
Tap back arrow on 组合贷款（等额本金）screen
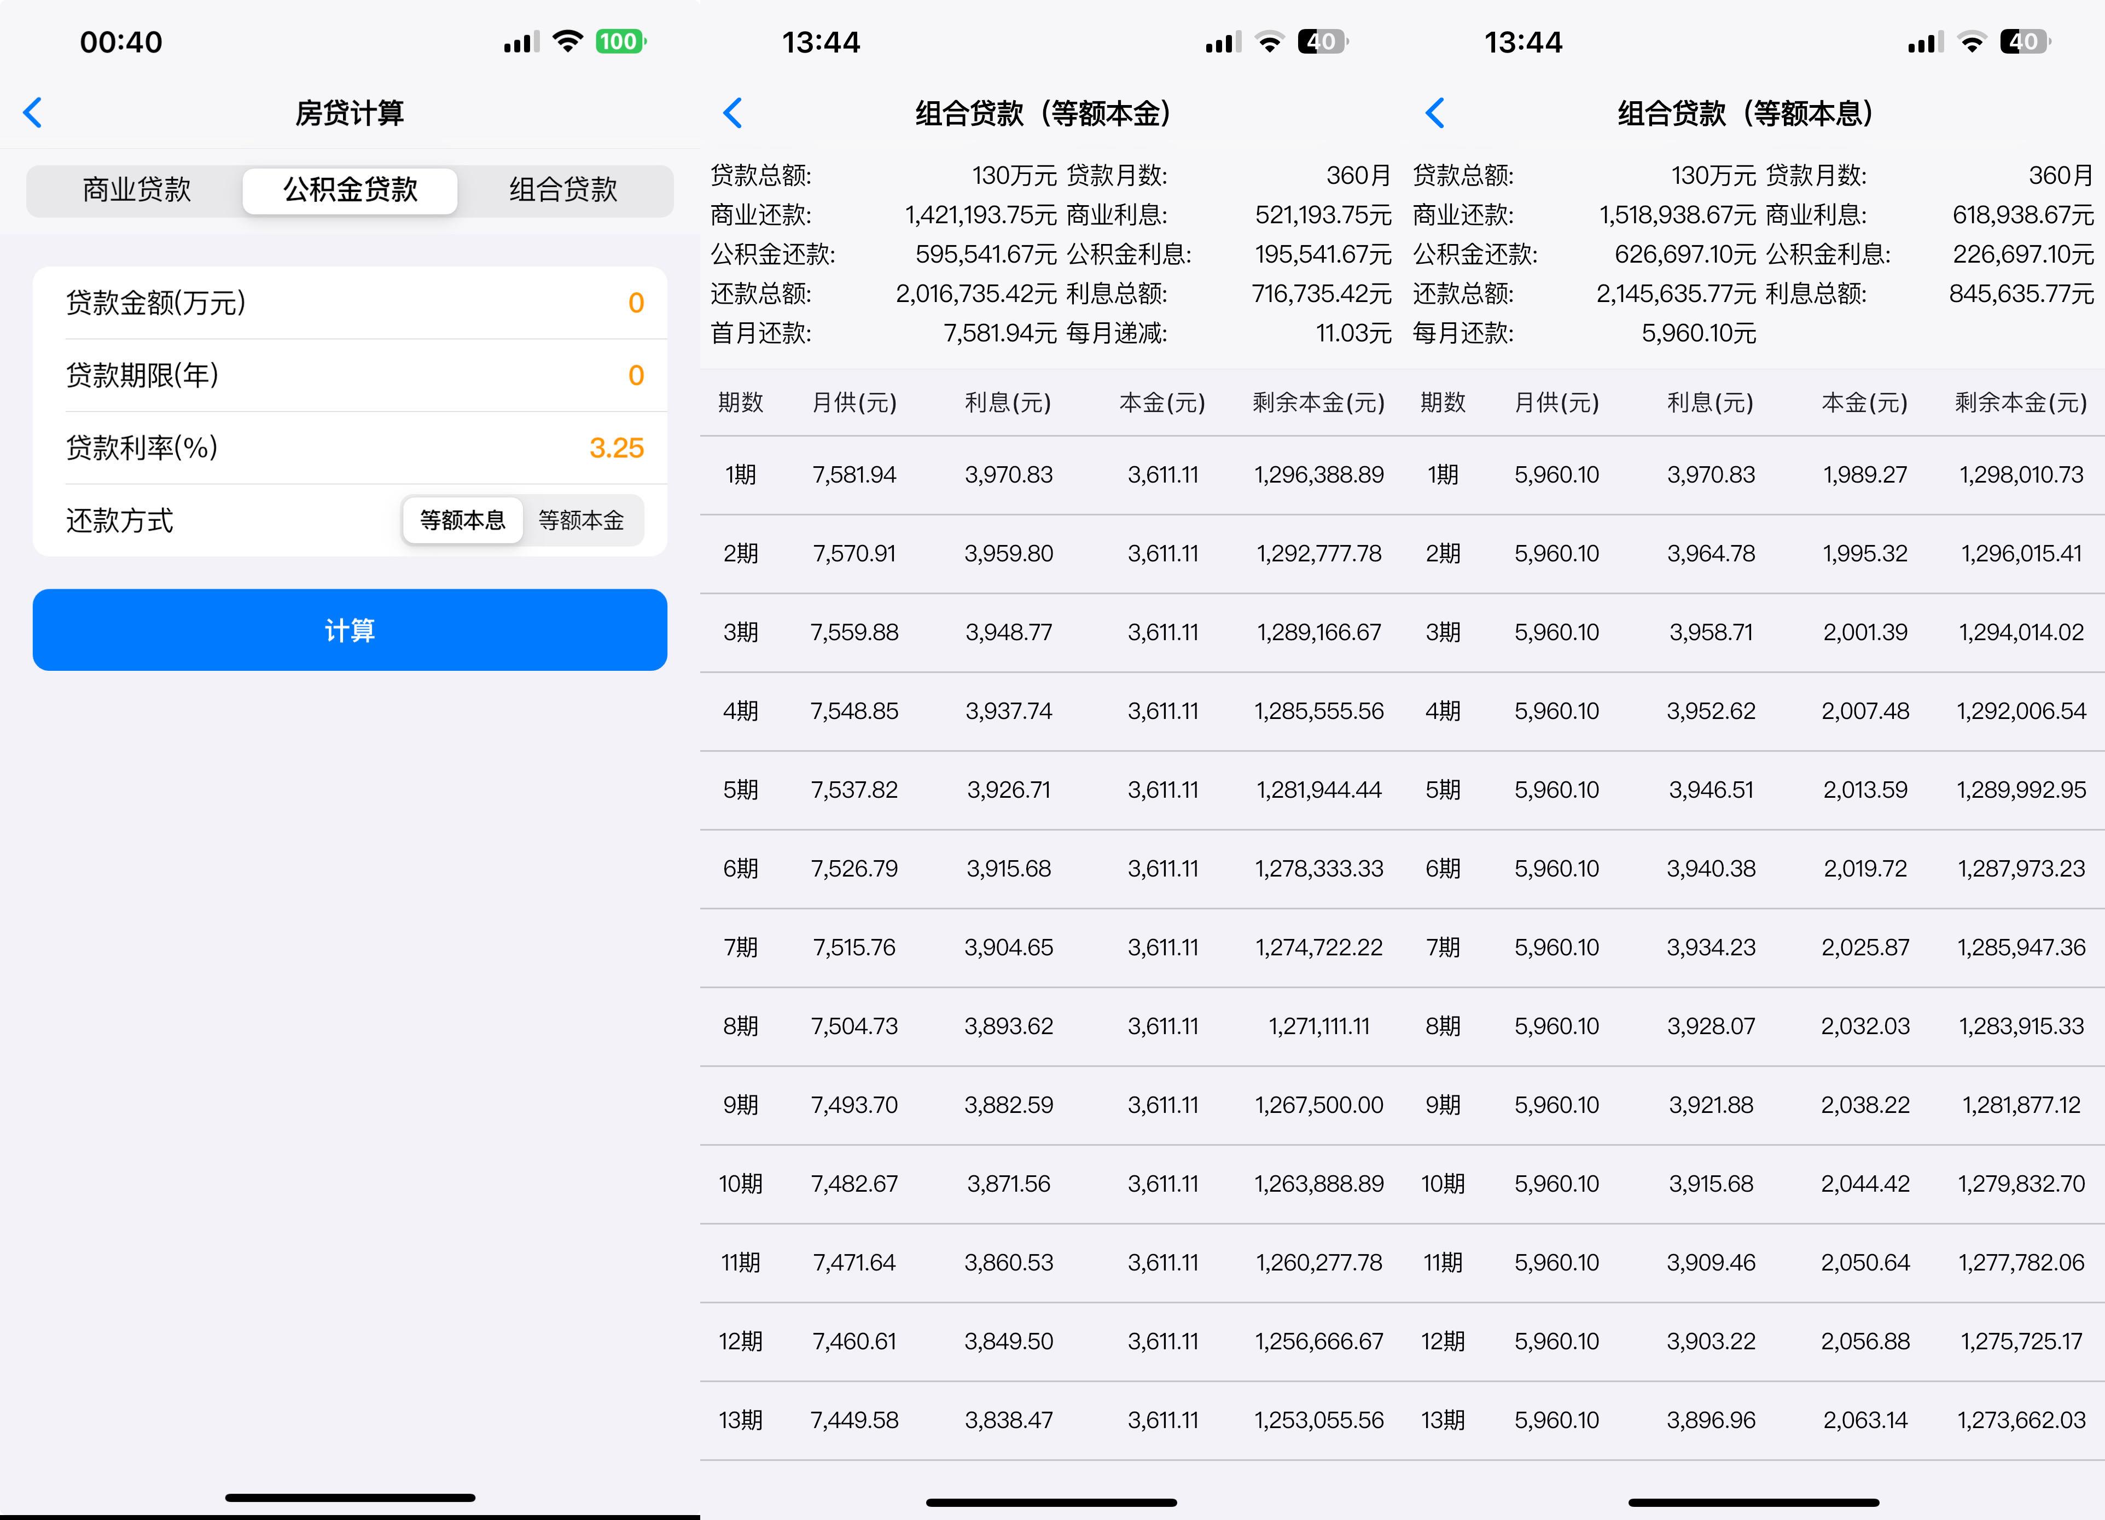(x=733, y=112)
